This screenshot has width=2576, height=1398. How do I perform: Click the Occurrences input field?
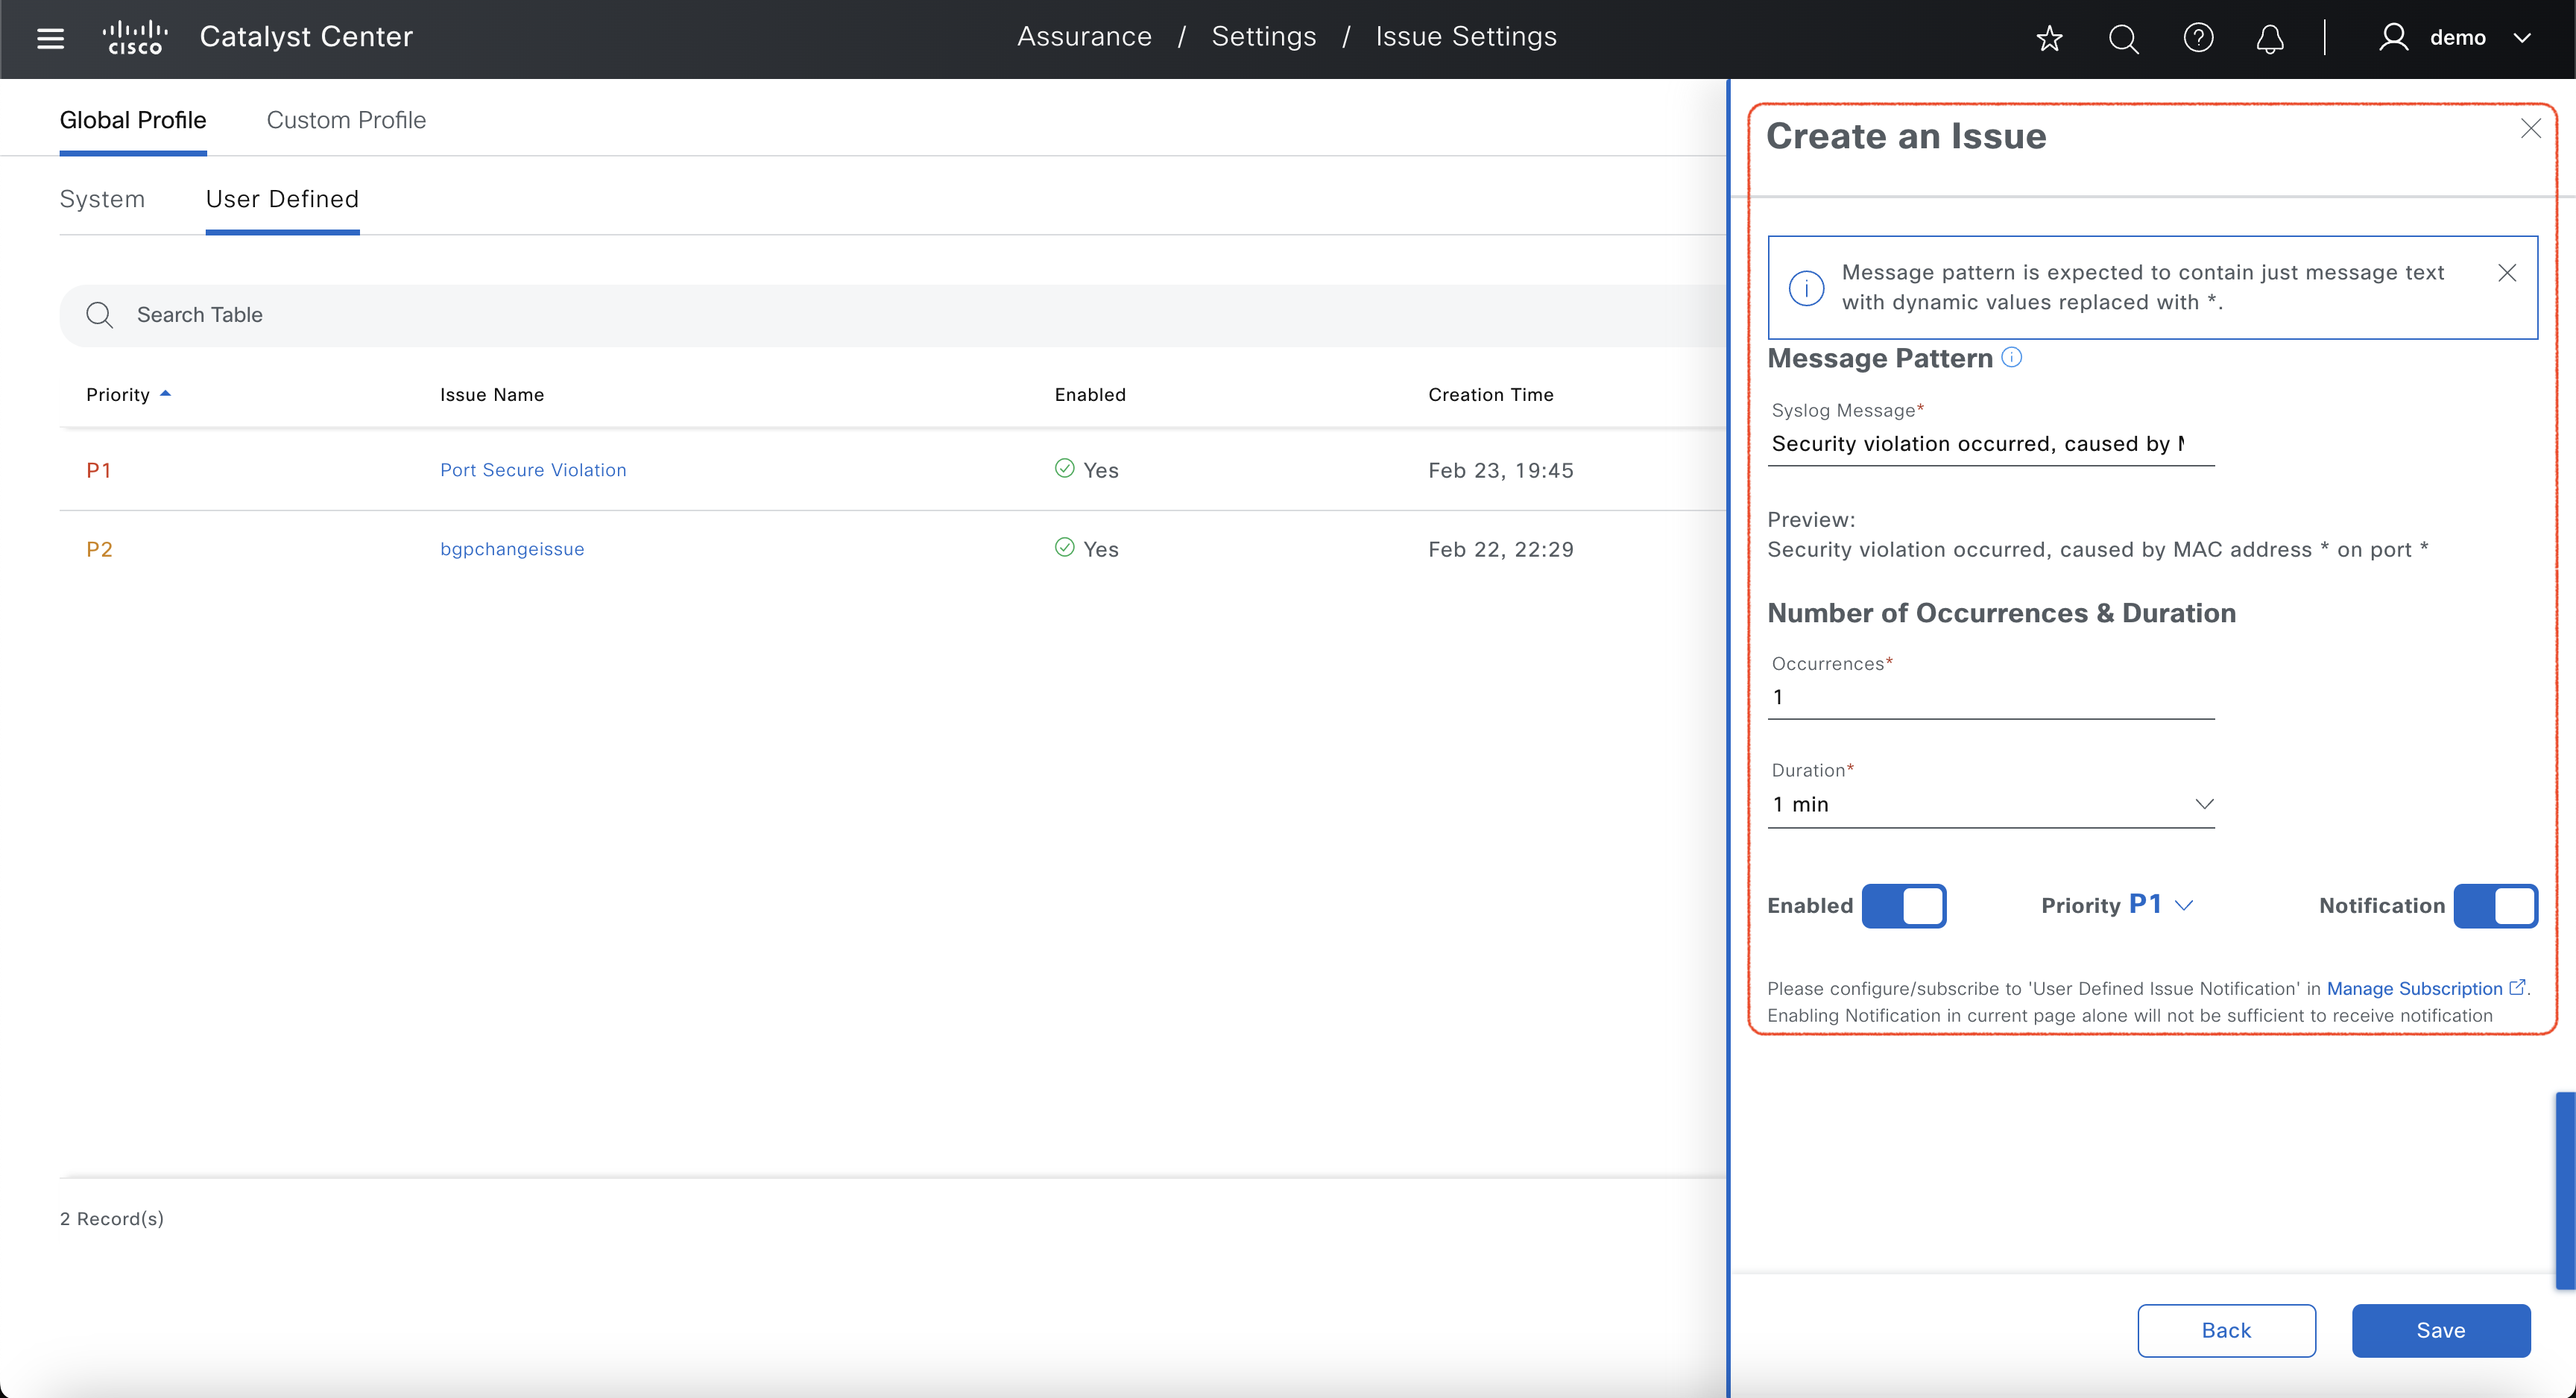1990,697
